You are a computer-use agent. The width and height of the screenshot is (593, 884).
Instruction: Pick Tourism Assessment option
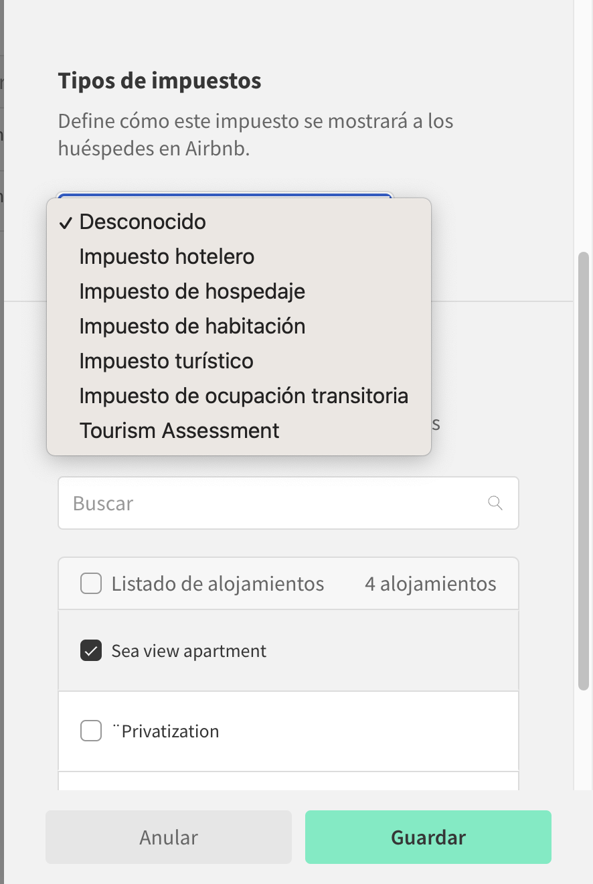[179, 431]
